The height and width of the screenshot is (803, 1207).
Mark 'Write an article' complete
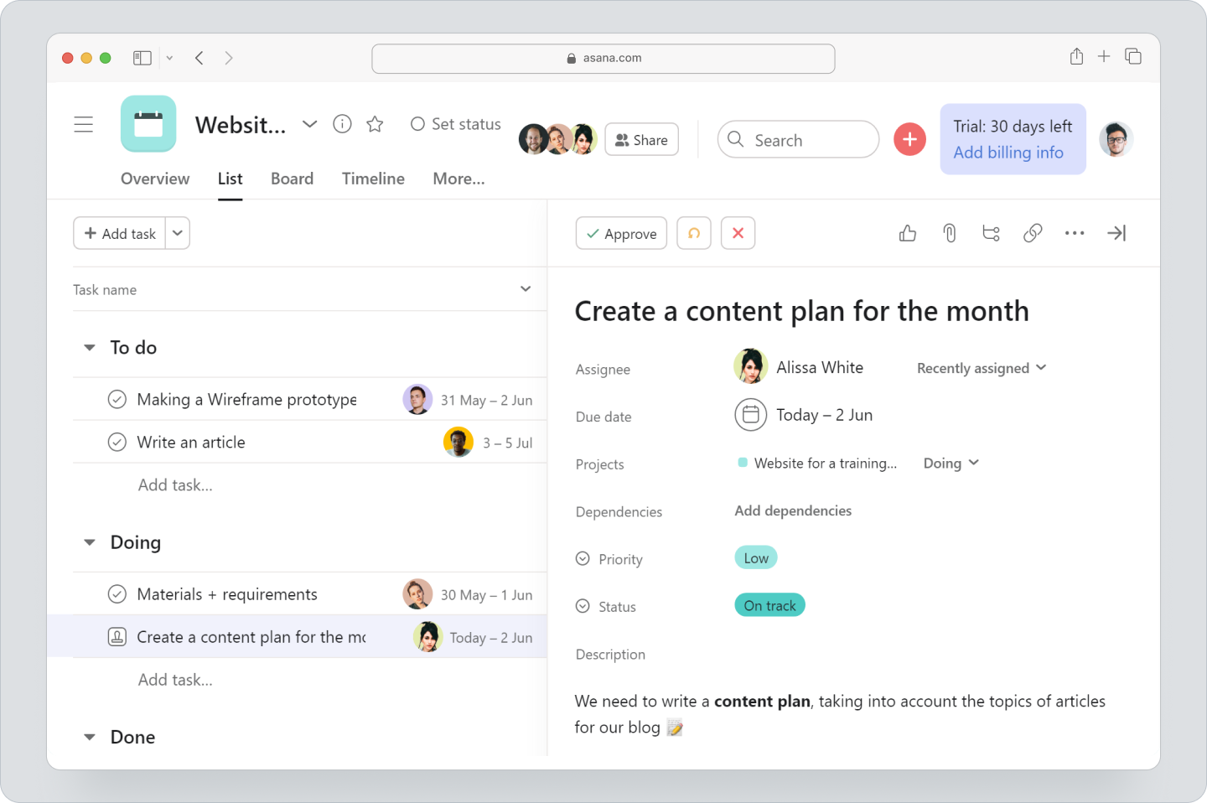pyautogui.click(x=117, y=442)
